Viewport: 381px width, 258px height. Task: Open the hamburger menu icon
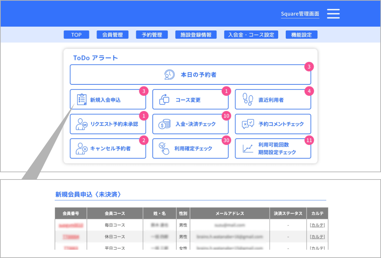333,14
